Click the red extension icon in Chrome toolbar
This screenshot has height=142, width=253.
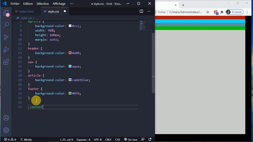pyautogui.click(x=216, y=12)
